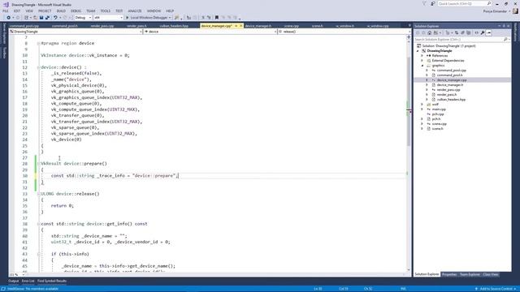Click the Refresh icon in Solution Explorer toolbar
The height and width of the screenshot is (292, 520).
[x=457, y=32]
